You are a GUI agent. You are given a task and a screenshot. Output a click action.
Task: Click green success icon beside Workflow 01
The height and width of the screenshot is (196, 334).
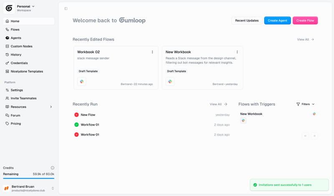tap(76, 125)
